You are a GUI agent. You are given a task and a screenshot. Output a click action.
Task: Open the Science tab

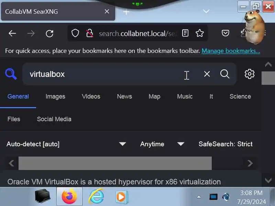point(240,96)
